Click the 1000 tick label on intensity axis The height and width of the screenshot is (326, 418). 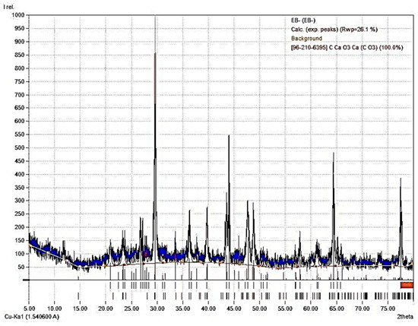(x=18, y=15)
